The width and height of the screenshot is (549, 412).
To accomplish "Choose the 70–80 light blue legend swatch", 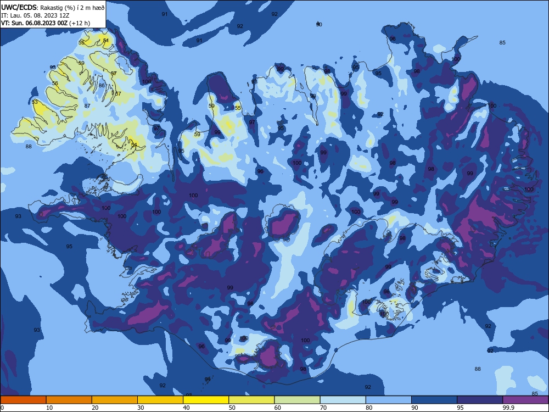I will 343,400.
